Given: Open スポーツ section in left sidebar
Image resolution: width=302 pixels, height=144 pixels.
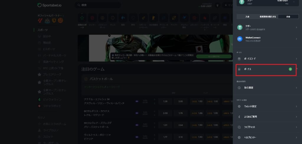Looking at the screenshot, I should pos(42,30).
